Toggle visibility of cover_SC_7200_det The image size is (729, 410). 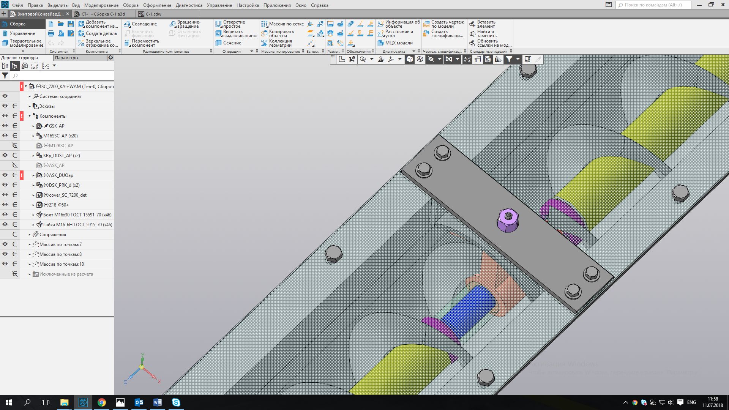pos(5,195)
